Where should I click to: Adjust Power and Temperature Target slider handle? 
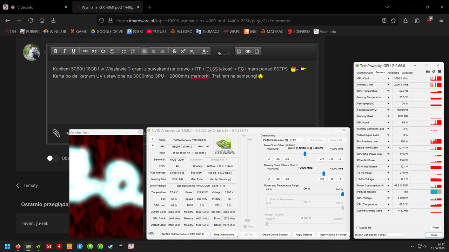342,194
